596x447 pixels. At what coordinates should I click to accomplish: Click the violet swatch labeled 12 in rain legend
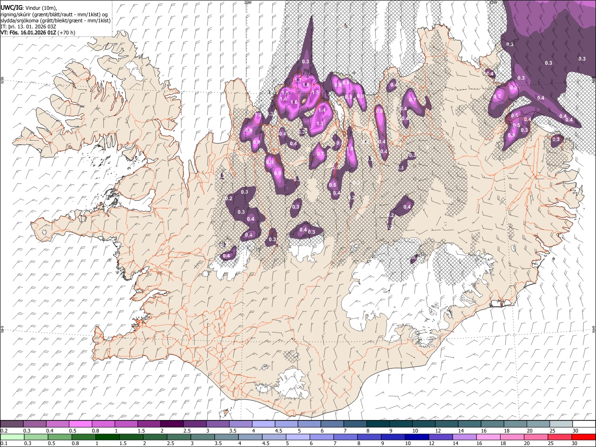pos(440,437)
